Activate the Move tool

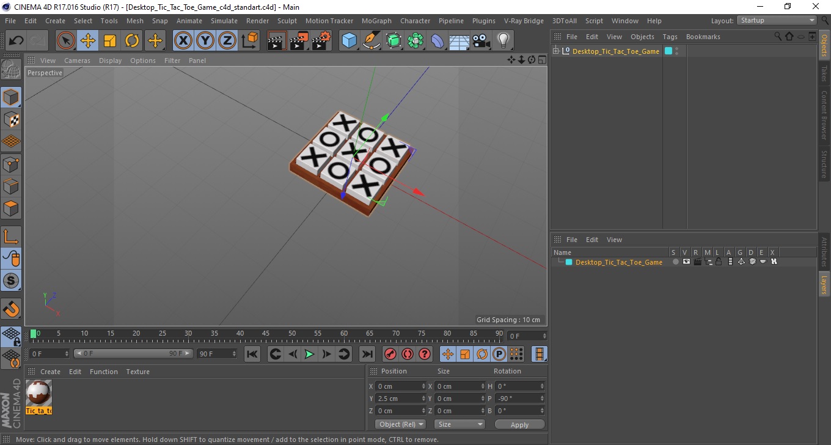tap(88, 41)
